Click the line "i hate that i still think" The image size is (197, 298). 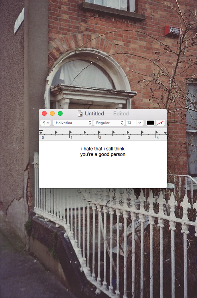coord(103,149)
